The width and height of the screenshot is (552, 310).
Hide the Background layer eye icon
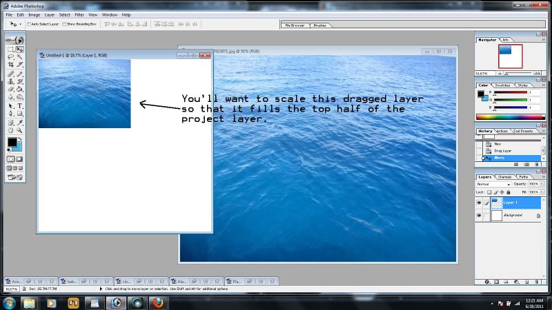click(x=479, y=216)
